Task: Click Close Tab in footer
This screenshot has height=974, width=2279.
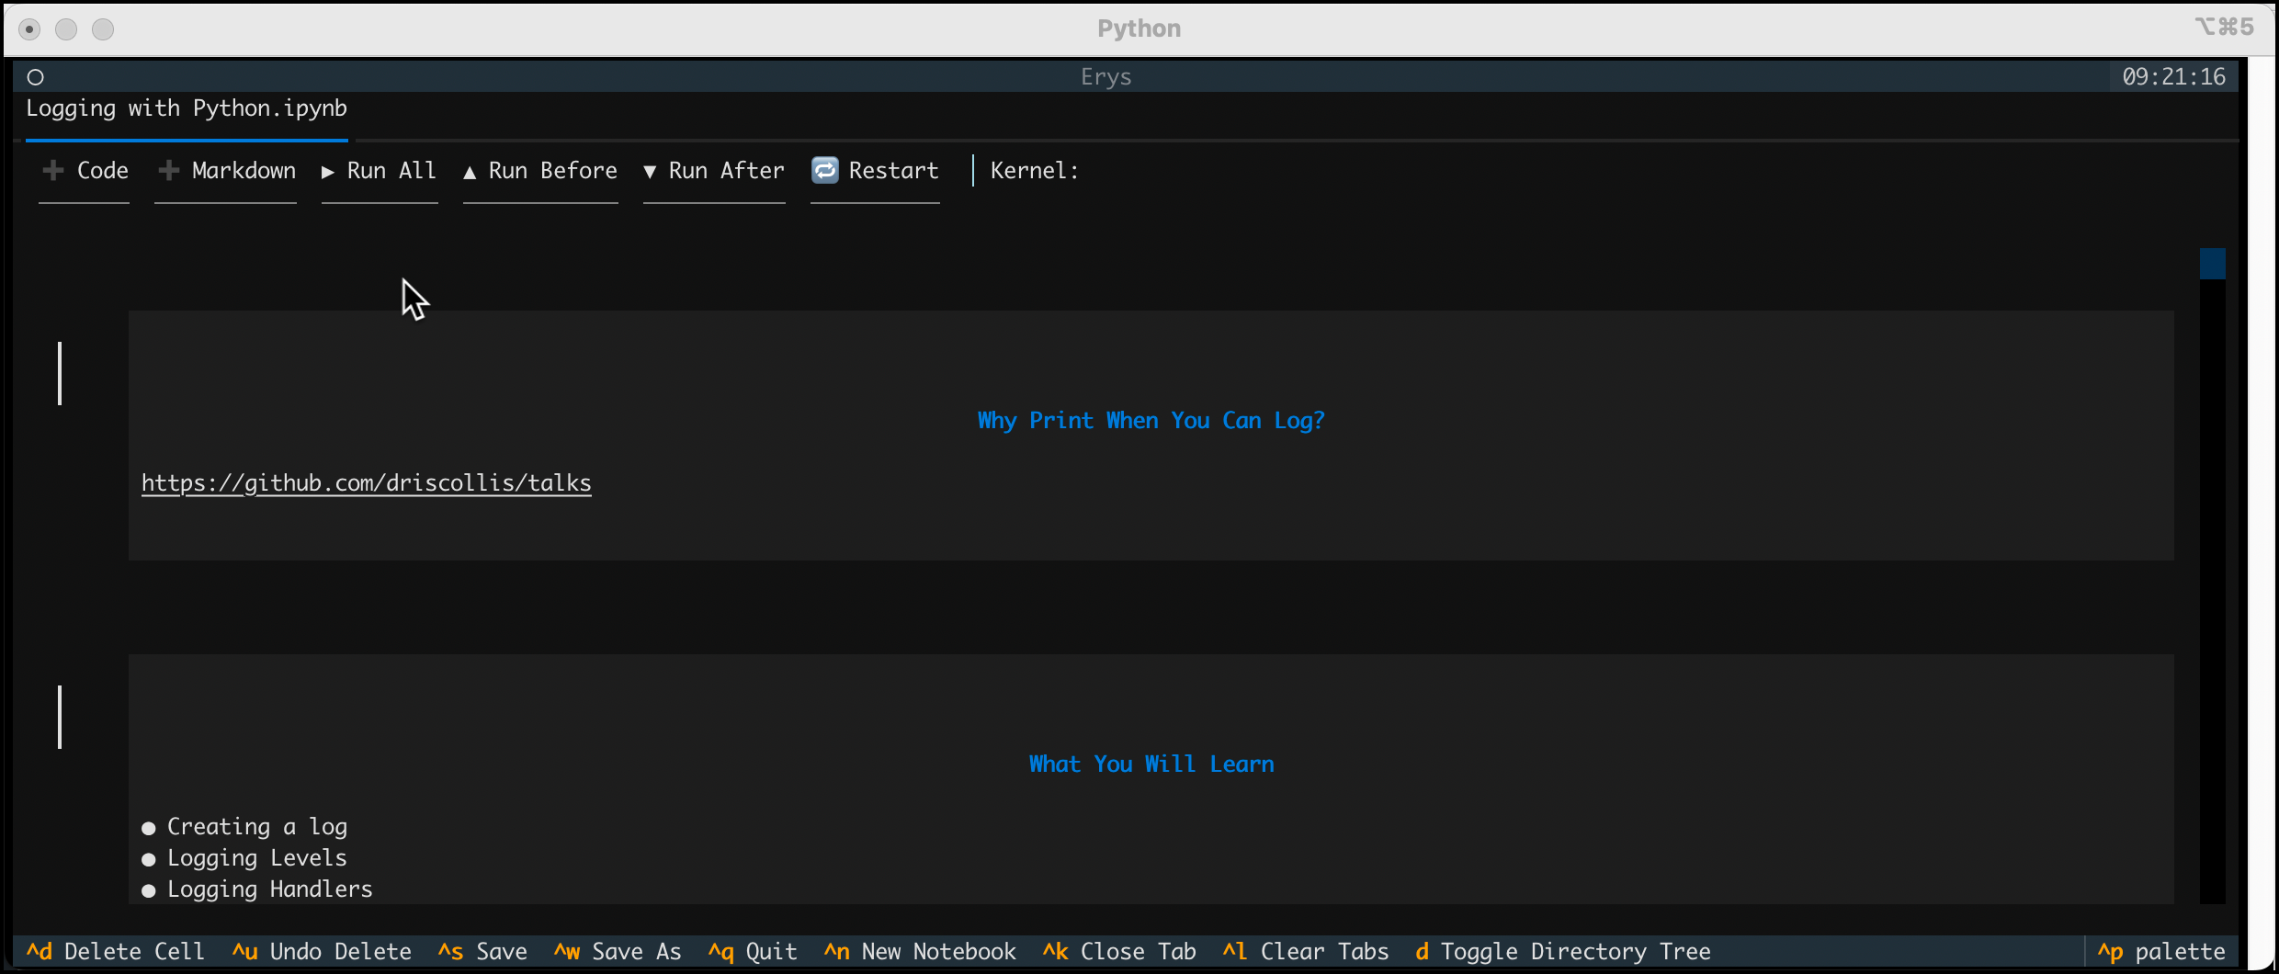Action: pyautogui.click(x=1119, y=952)
